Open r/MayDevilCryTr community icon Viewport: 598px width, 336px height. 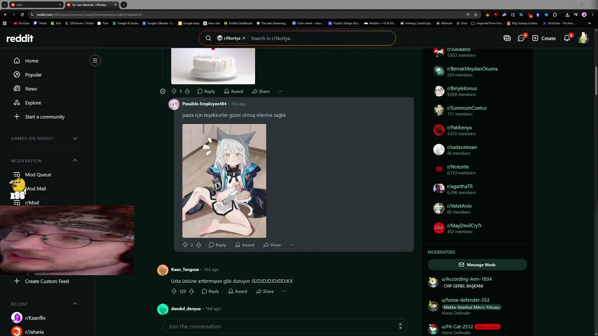[439, 228]
